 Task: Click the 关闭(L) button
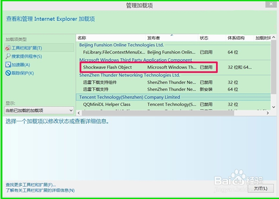(x=261, y=188)
